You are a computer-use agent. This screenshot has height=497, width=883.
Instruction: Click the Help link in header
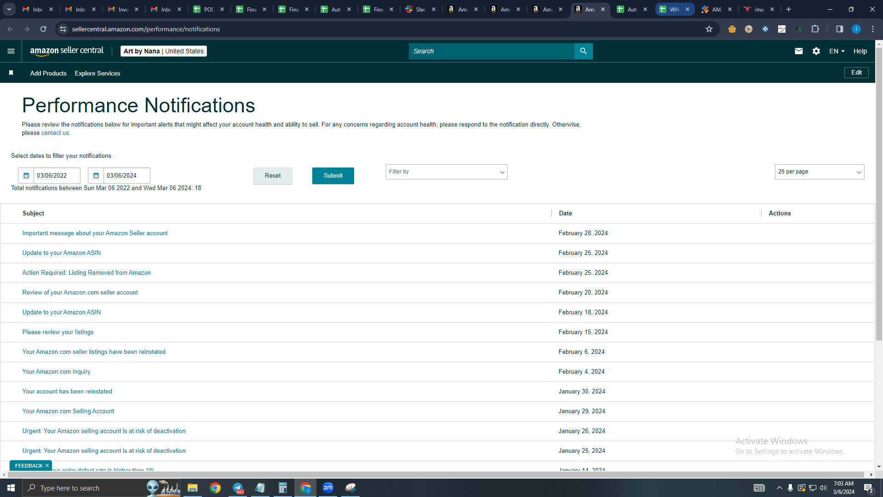860,51
